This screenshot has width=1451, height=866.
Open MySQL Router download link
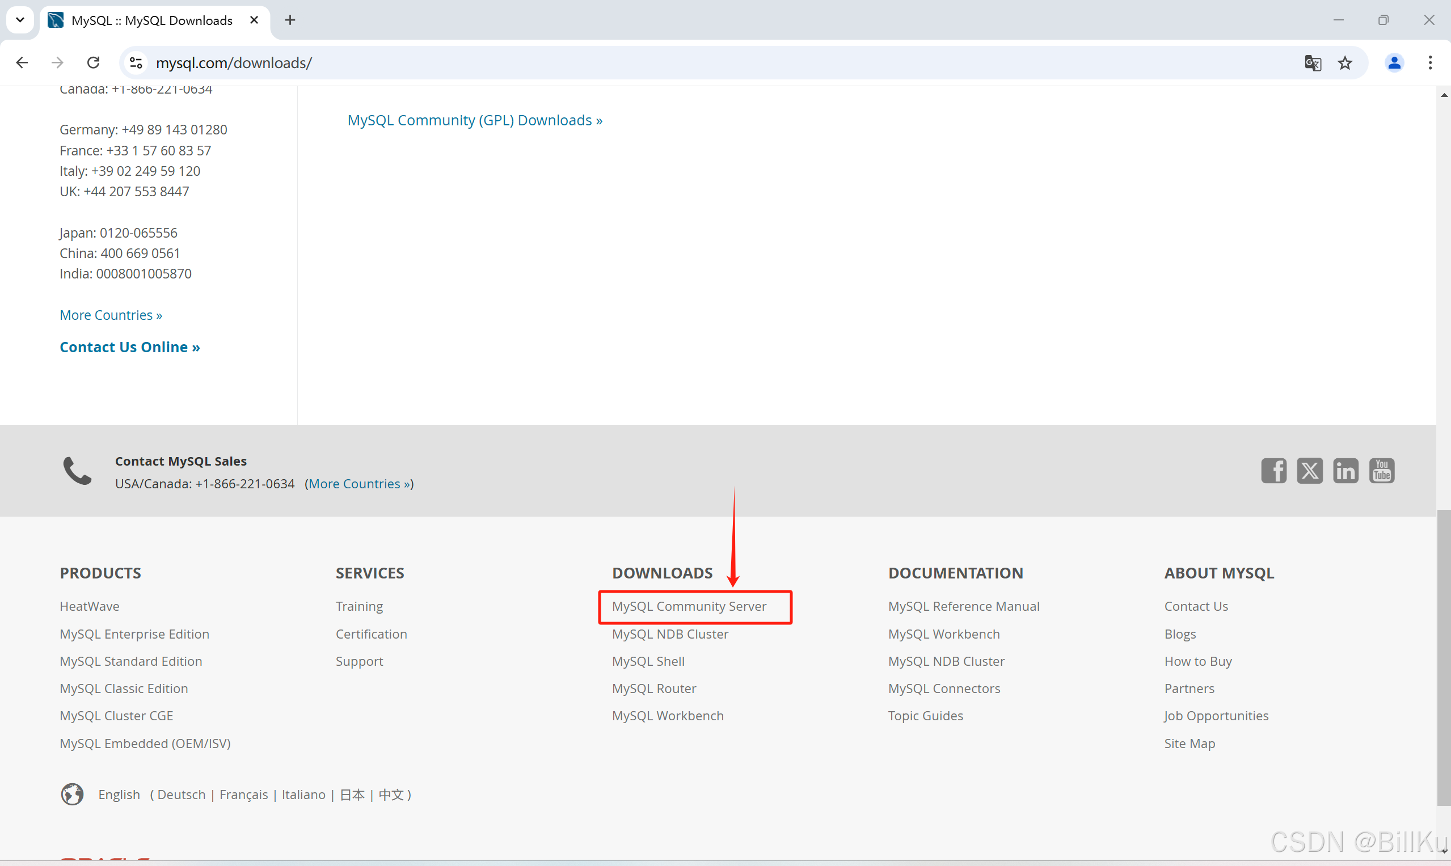(x=654, y=688)
